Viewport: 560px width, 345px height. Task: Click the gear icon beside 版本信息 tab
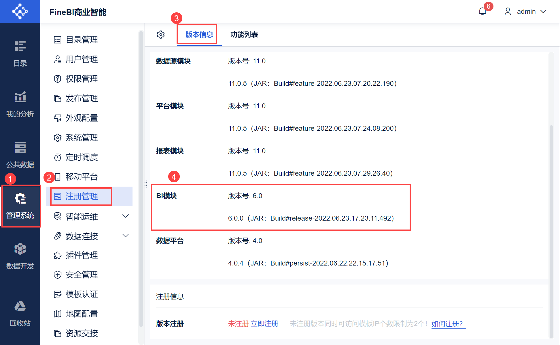click(161, 35)
